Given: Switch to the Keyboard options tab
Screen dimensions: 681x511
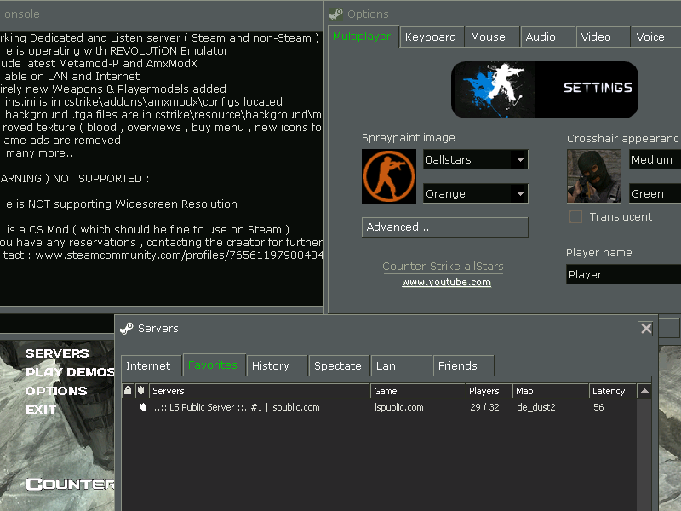Looking at the screenshot, I should tap(431, 37).
